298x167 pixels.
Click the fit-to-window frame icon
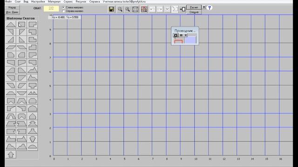135,9
